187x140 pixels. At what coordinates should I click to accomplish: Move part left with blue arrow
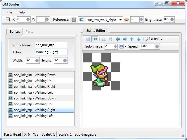(x=118, y=39)
